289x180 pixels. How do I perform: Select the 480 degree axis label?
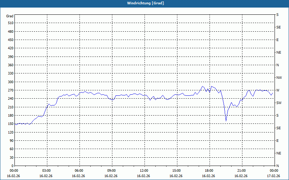pyautogui.click(x=10, y=31)
